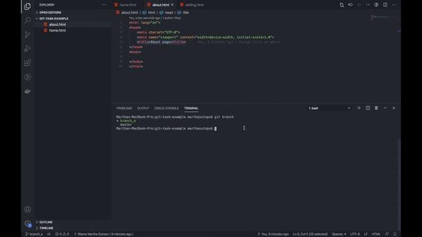Click the sync changes cloud icon in status bar

(x=49, y=234)
